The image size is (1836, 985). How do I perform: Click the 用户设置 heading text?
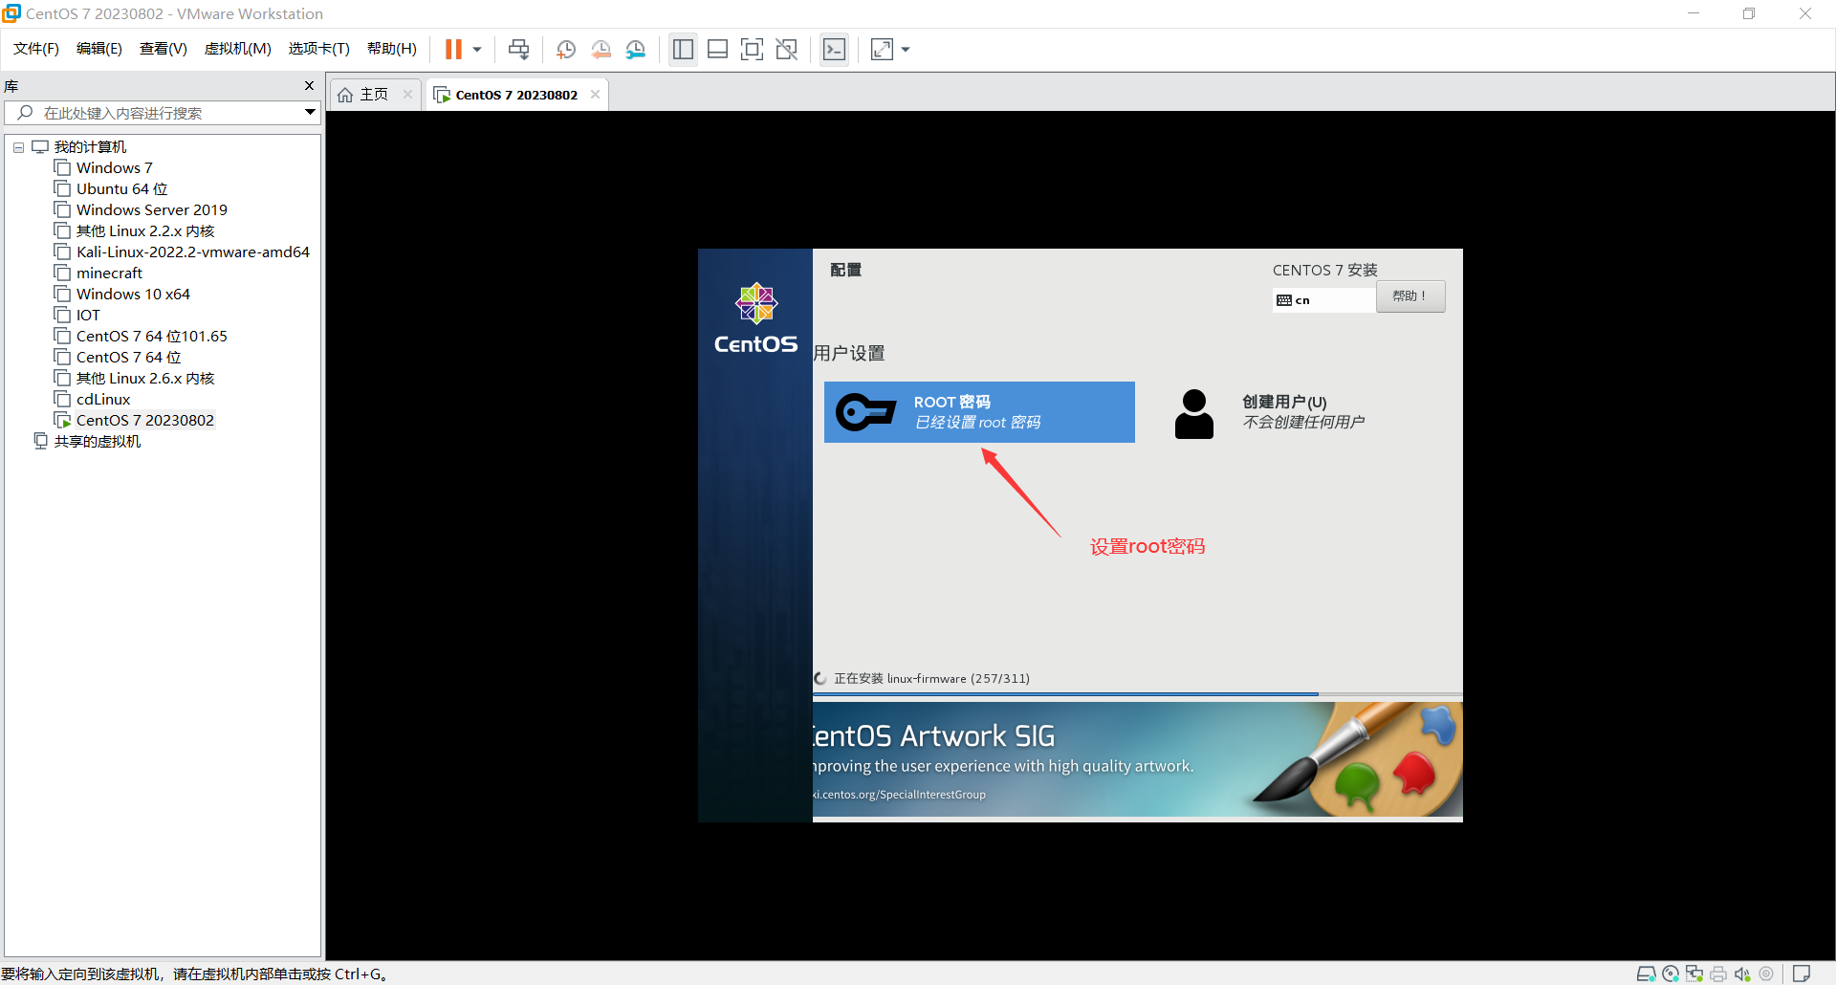coord(849,353)
